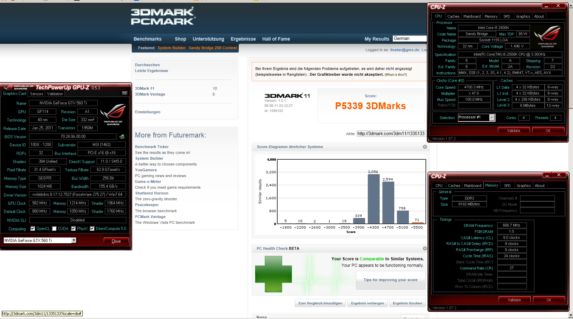Click the Letzte Ergebnisse link

point(152,71)
